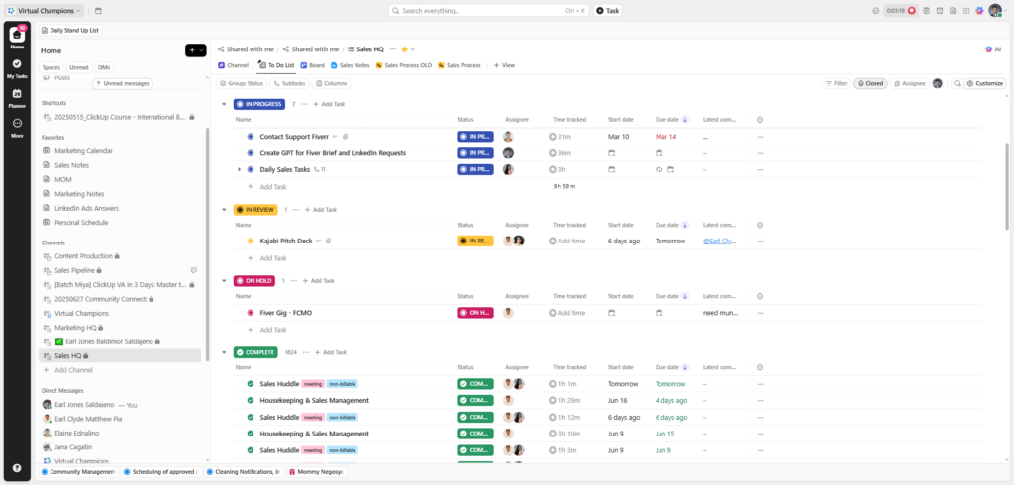Viewport: 1014px width, 485px height.
Task: Click the search icon beside Customize
Action: [x=957, y=83]
